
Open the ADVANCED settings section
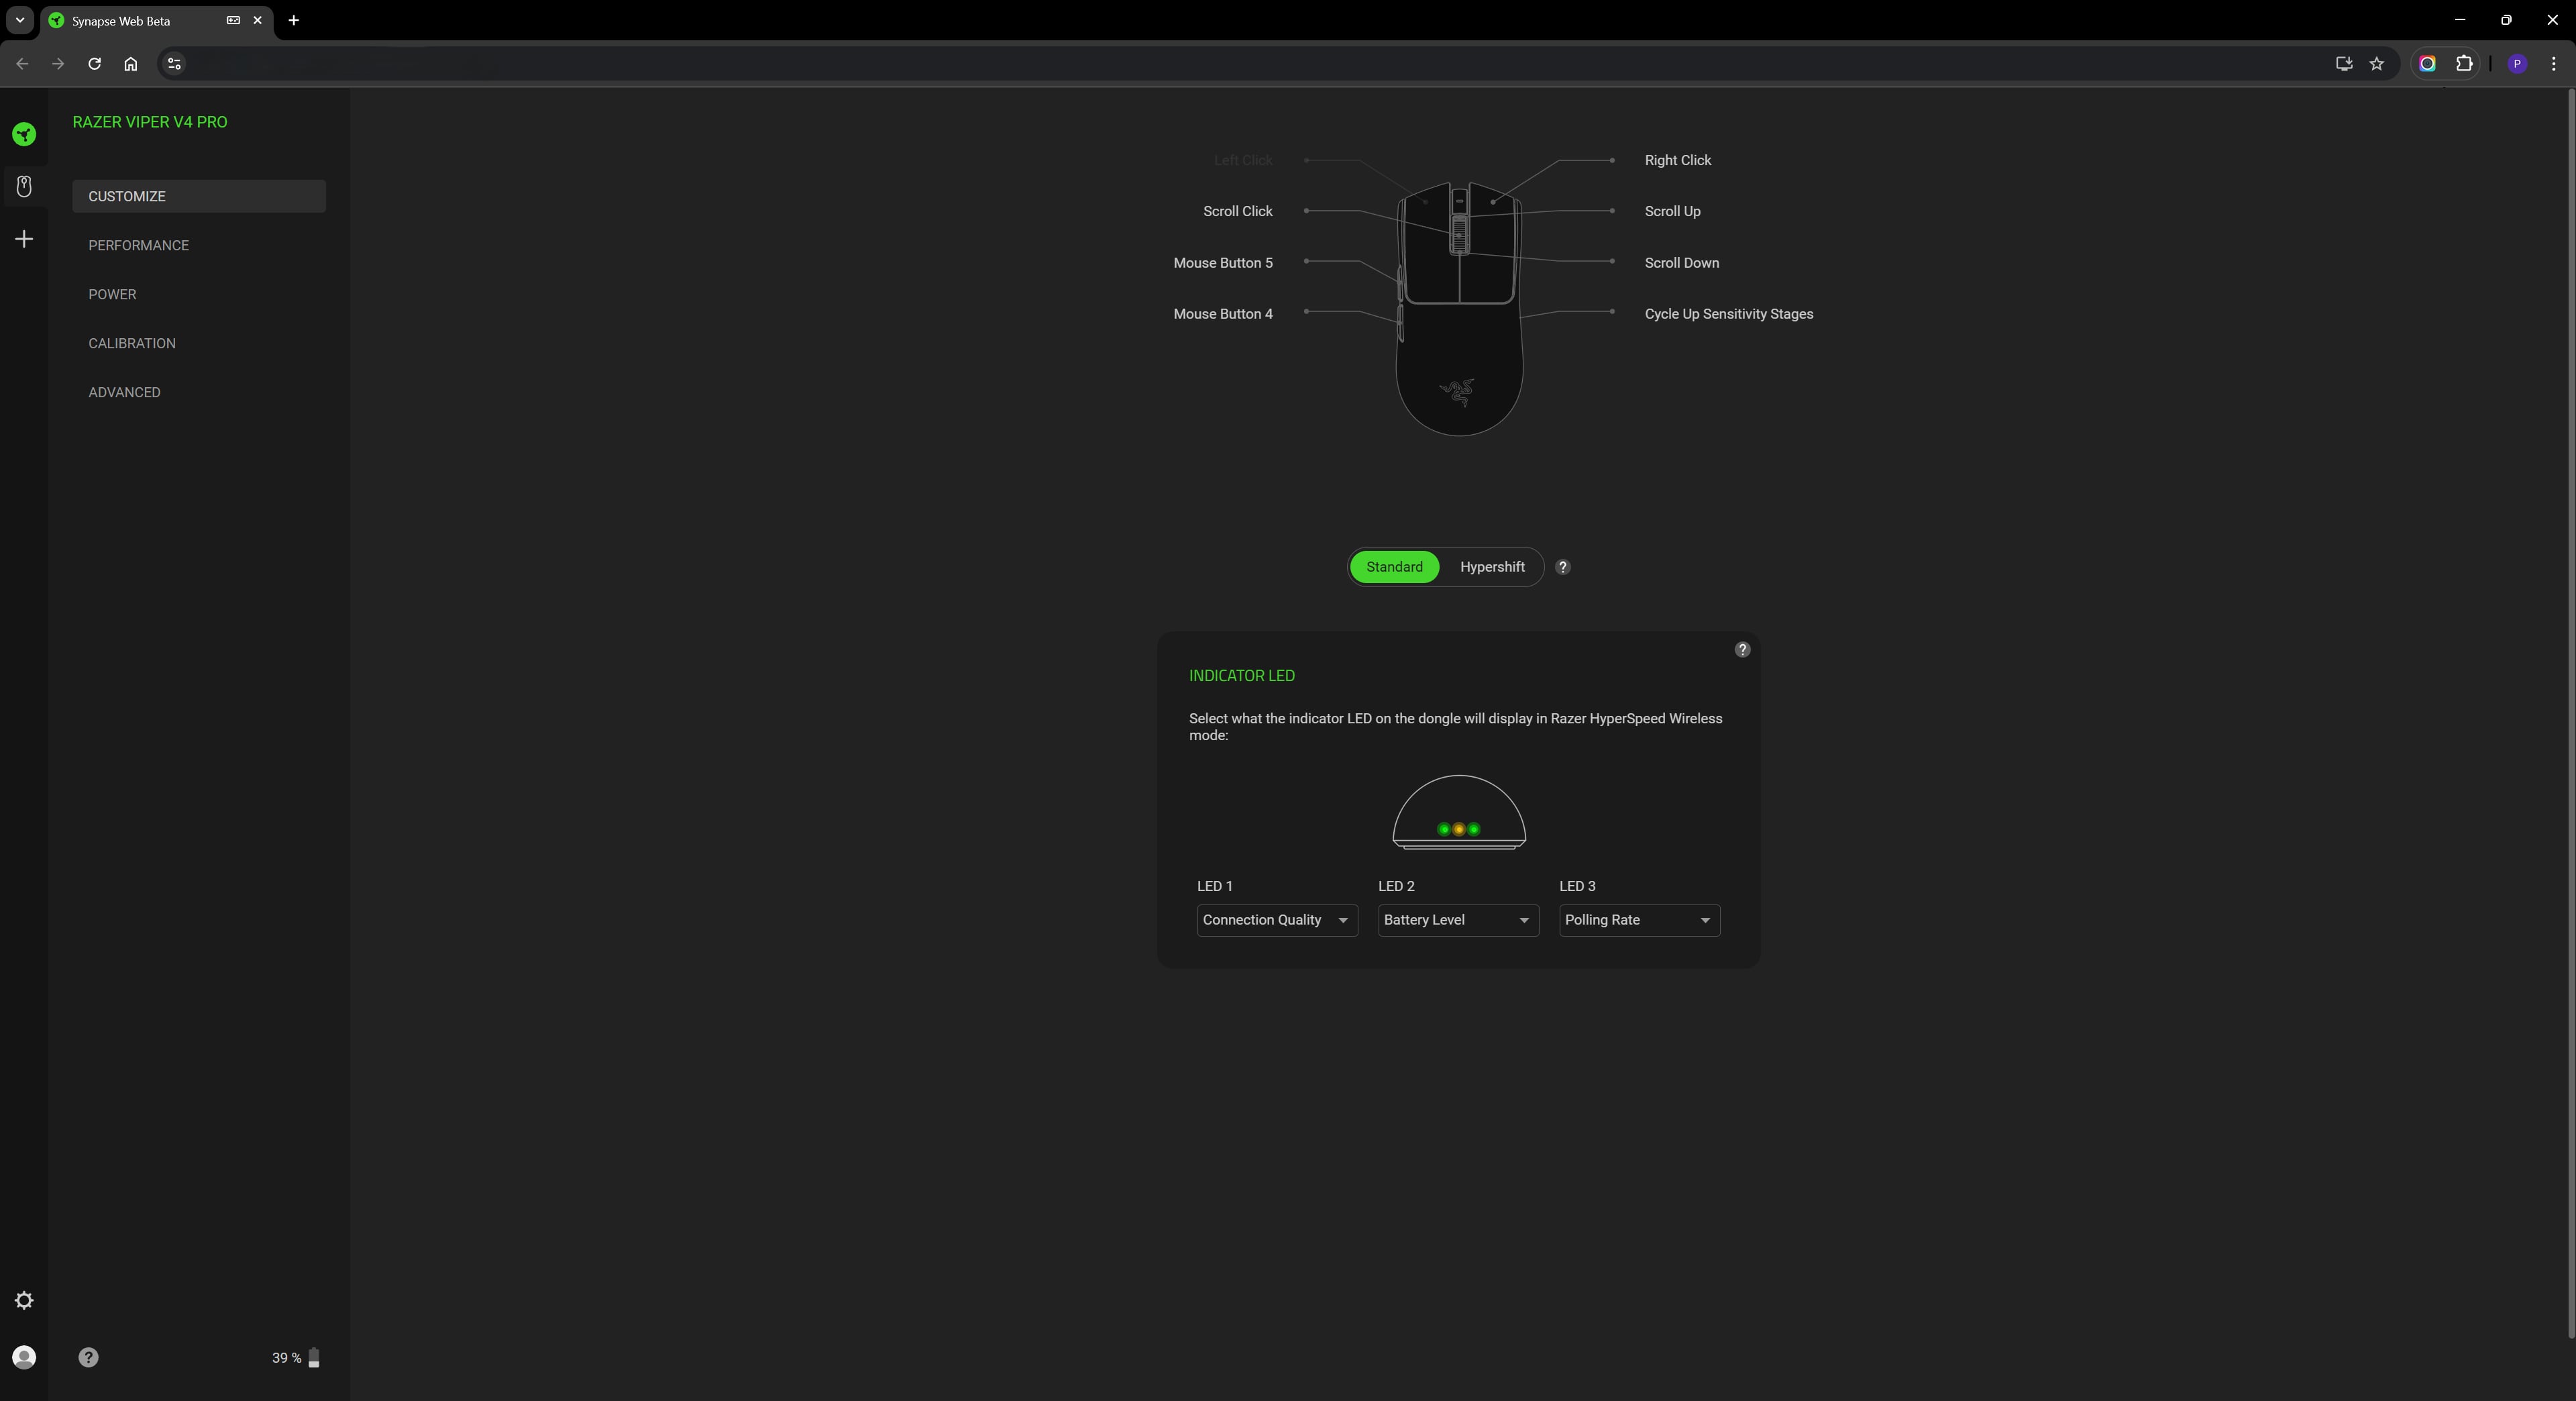(x=124, y=392)
